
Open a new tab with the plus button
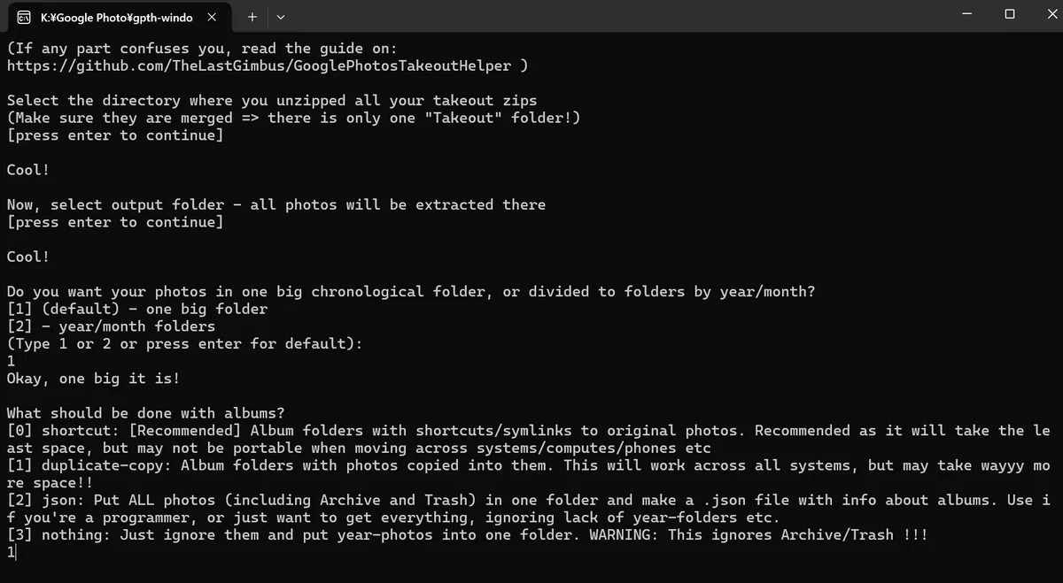tap(252, 17)
